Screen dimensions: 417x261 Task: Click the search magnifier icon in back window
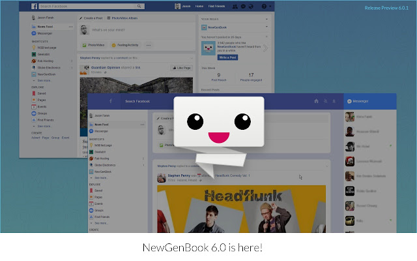pos(139,6)
